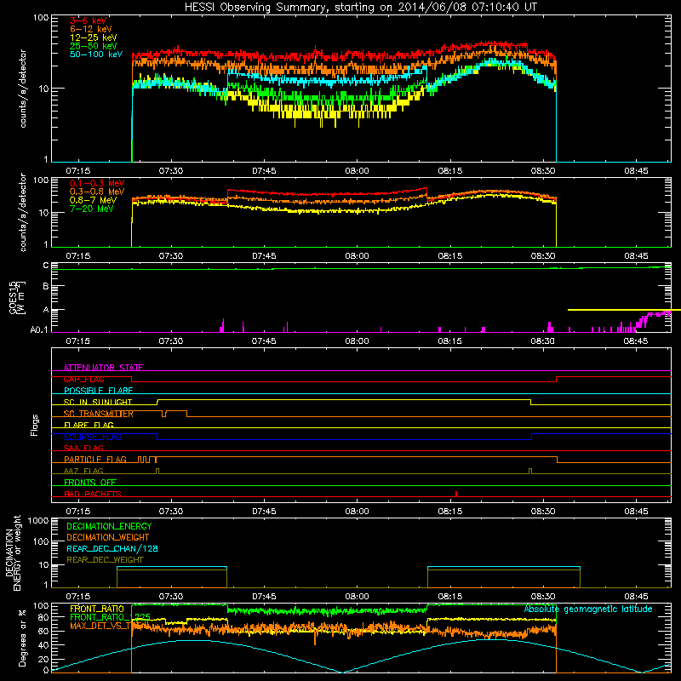Click the Absolute geomagnetic latitude label

pyautogui.click(x=588, y=609)
